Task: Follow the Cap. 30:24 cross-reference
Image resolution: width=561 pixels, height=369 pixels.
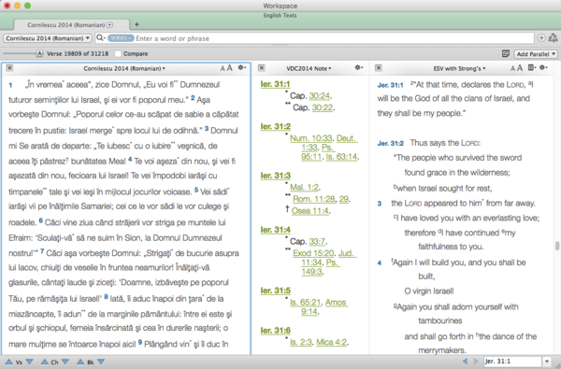Action: [319, 96]
